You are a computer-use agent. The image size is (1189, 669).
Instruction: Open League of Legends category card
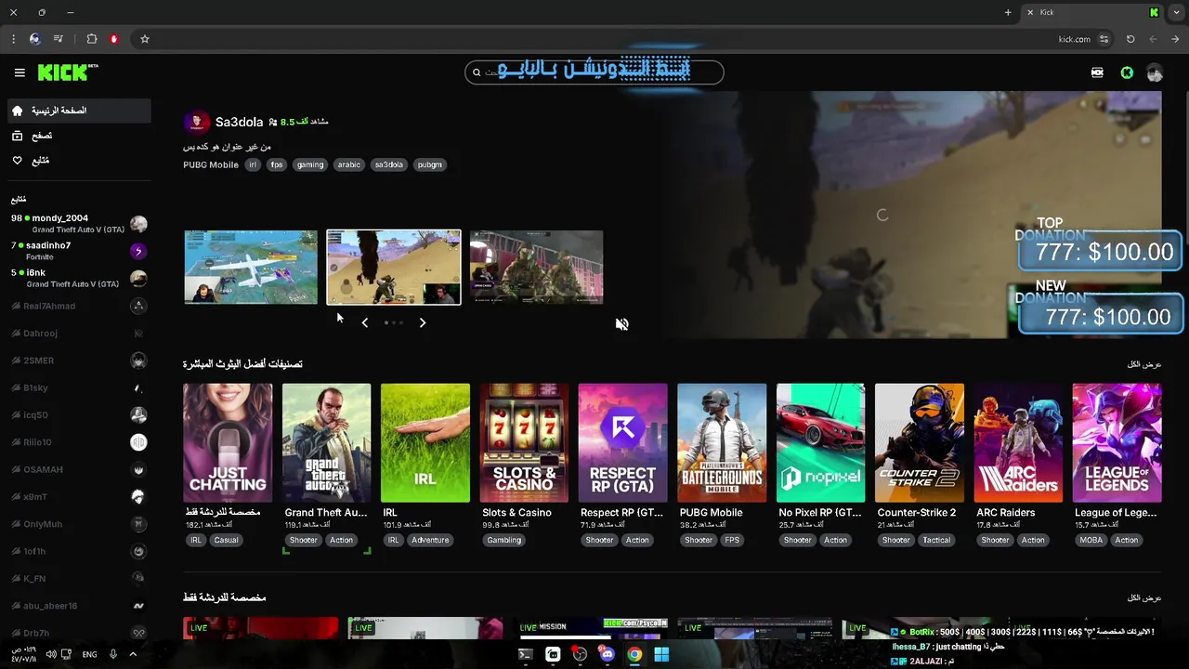1117,443
